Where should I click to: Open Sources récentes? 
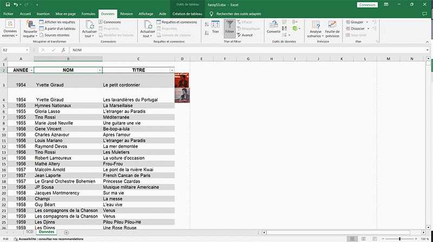coord(41,35)
